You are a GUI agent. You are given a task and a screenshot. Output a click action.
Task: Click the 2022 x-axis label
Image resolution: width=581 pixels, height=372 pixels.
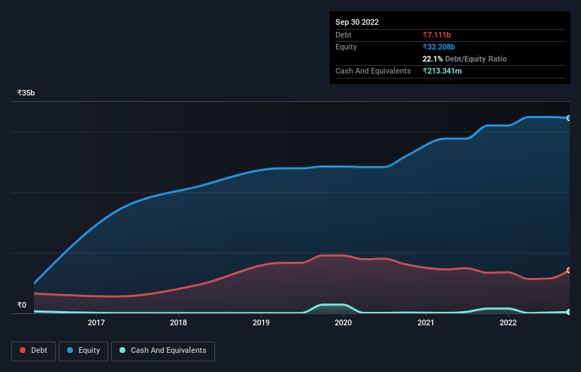[508, 322]
